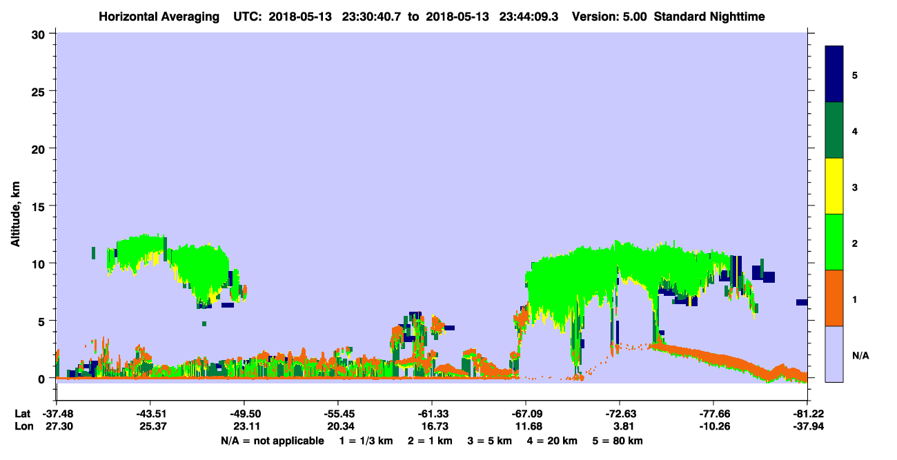Click the bright green colorbar segment labeled 2
This screenshot has height=460, width=897.
(x=834, y=242)
